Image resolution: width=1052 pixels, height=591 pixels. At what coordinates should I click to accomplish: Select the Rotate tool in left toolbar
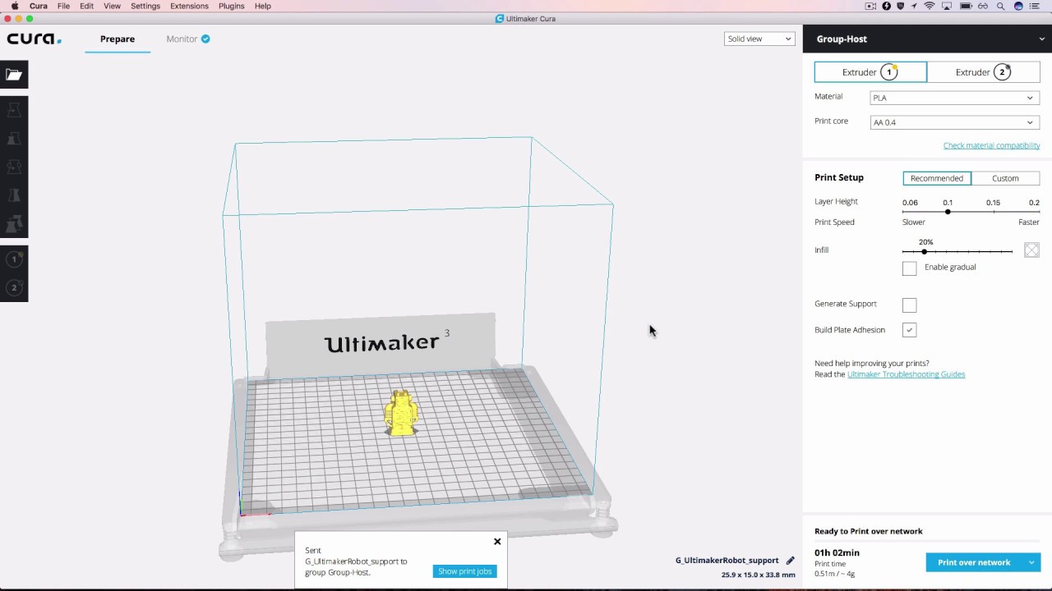tap(14, 167)
